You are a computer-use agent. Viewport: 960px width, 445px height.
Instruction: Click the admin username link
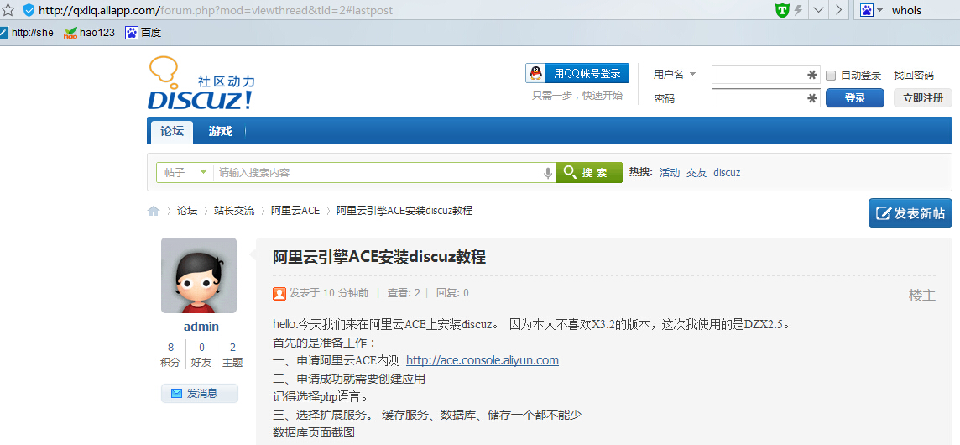tap(201, 327)
